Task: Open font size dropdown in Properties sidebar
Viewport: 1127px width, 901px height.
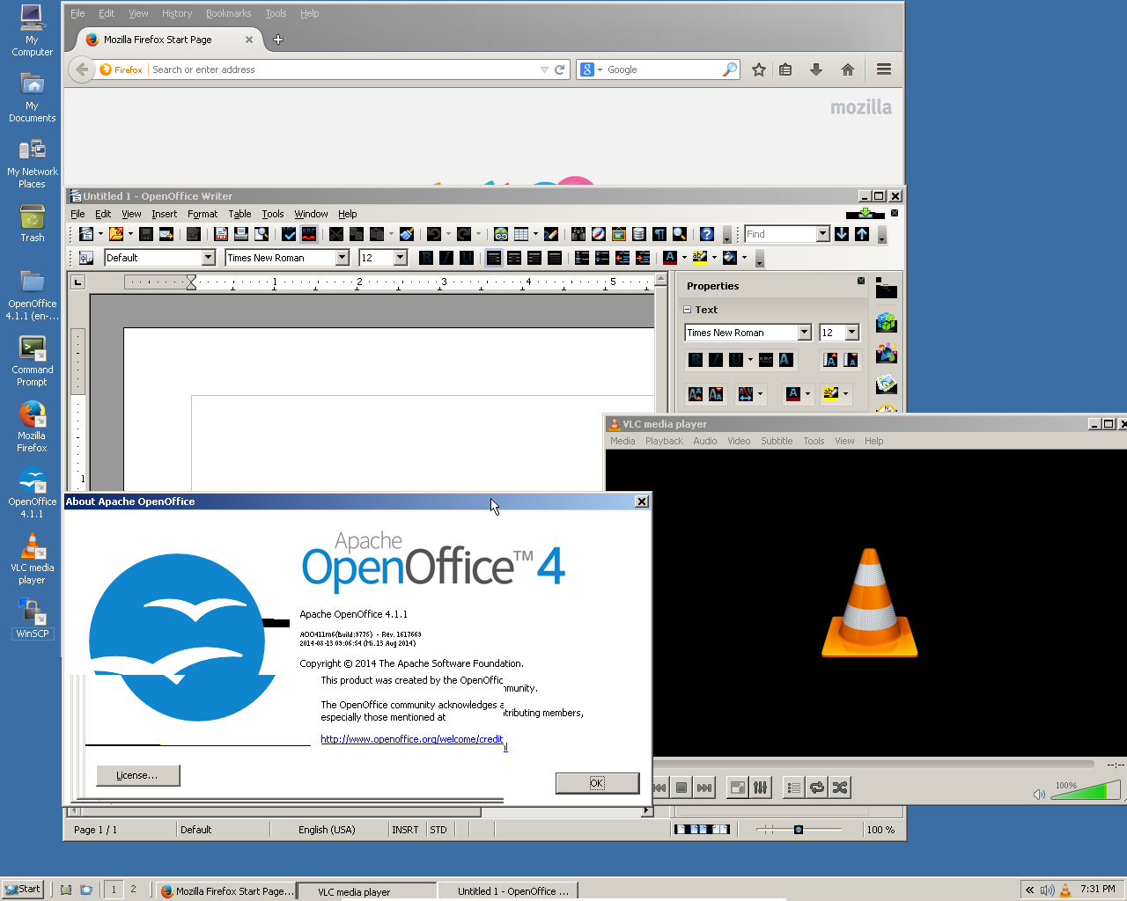Action: point(852,333)
